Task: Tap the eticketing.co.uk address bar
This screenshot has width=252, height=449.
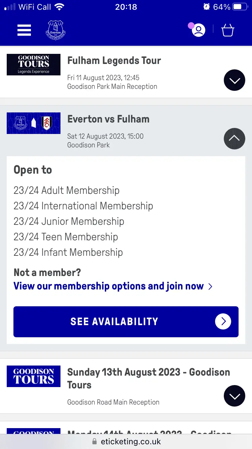Action: [126, 441]
